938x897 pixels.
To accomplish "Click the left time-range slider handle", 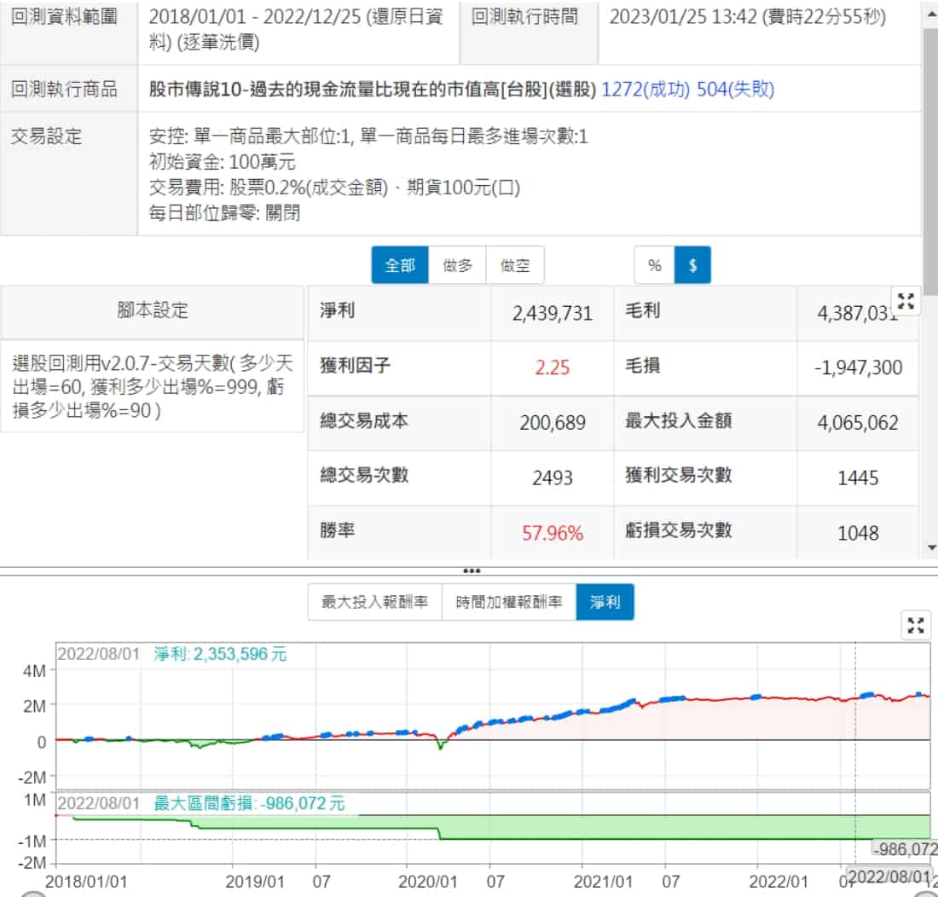I will (32, 893).
